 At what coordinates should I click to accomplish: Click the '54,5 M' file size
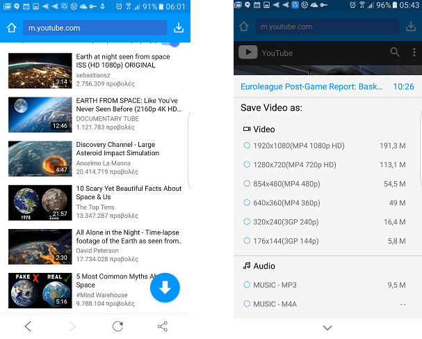click(395, 184)
